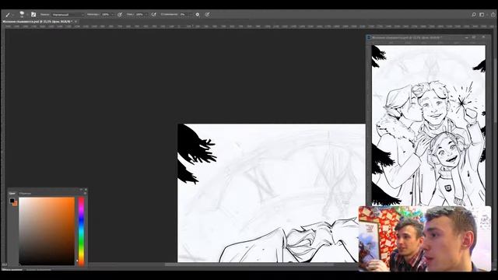Select the foreground black color swatch

pos(12,201)
